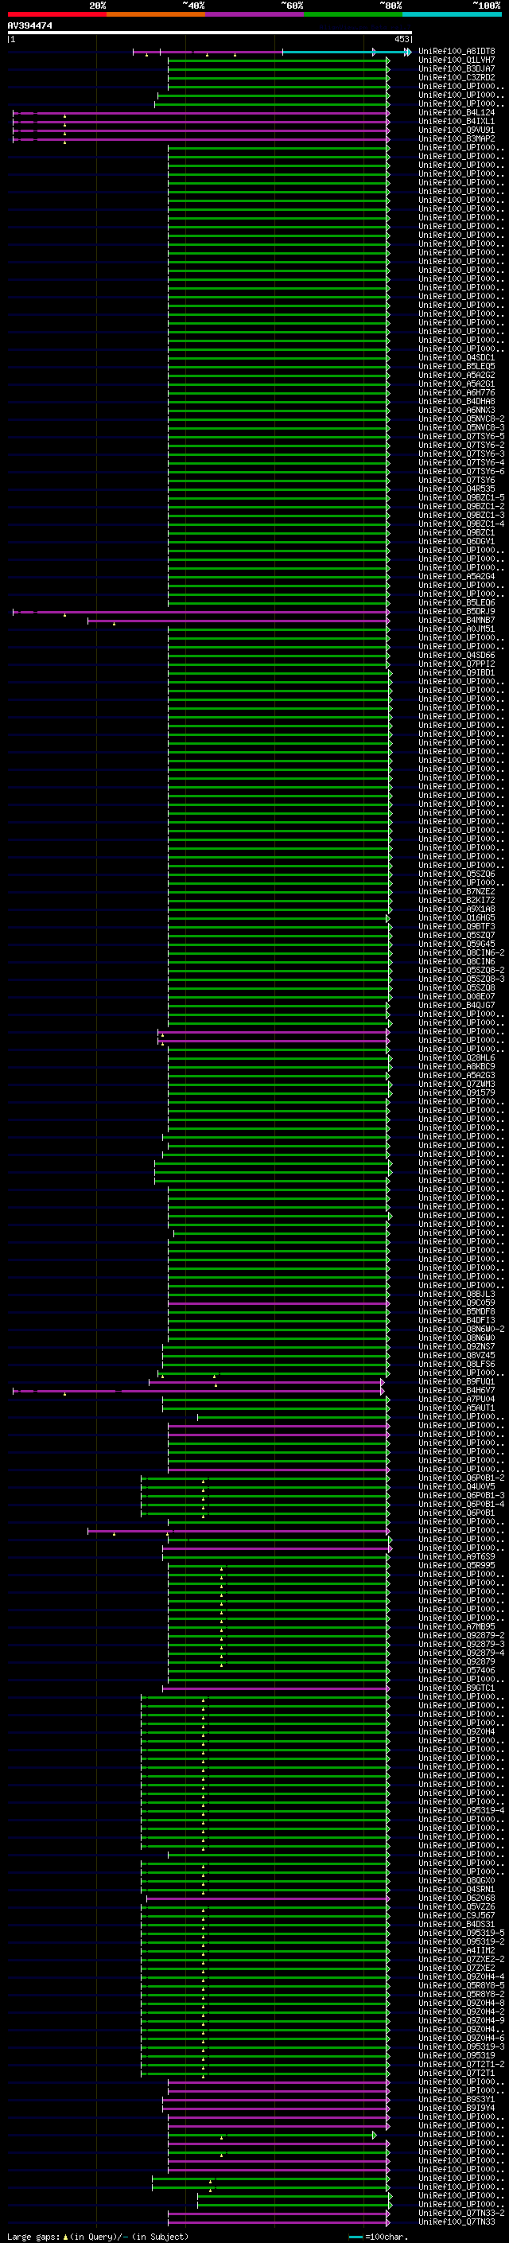This screenshot has height=2243, width=509.
Task: Click hit UniRef100_Q8N6W0-2
Action: coord(461,1330)
